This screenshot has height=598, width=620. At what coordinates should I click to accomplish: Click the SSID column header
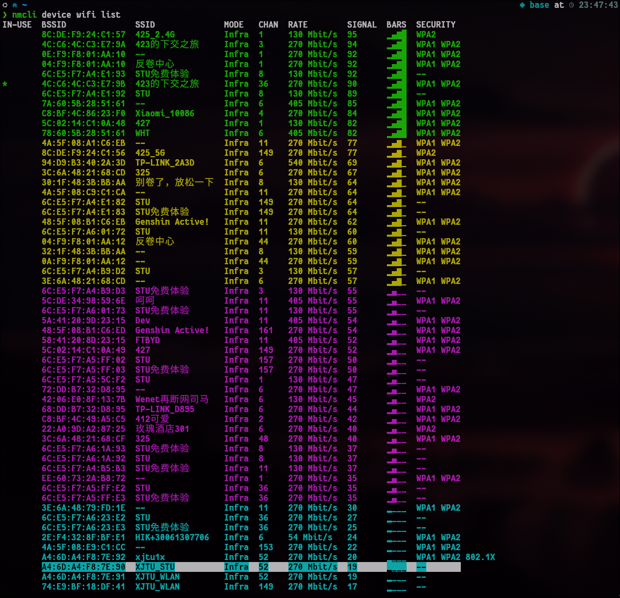[145, 25]
